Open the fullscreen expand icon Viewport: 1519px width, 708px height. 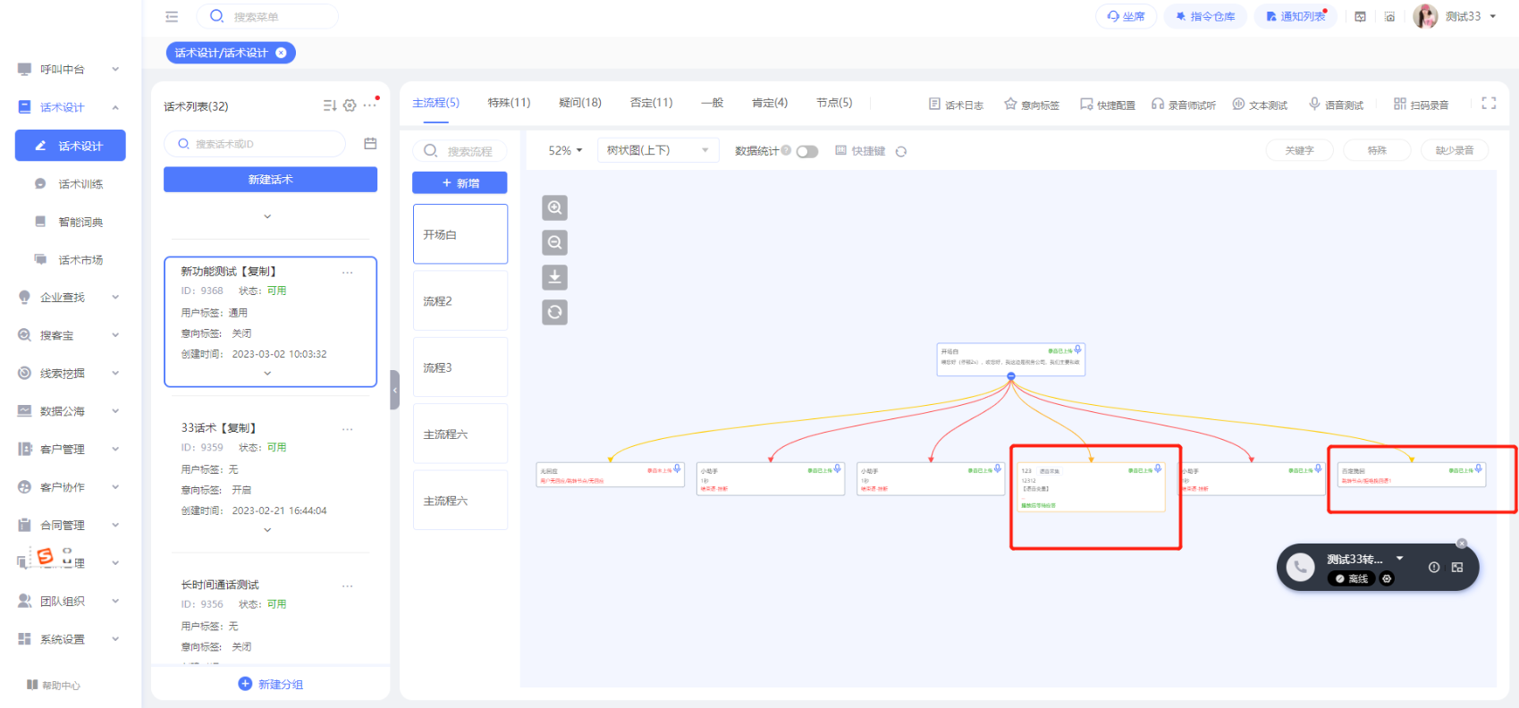point(1489,104)
